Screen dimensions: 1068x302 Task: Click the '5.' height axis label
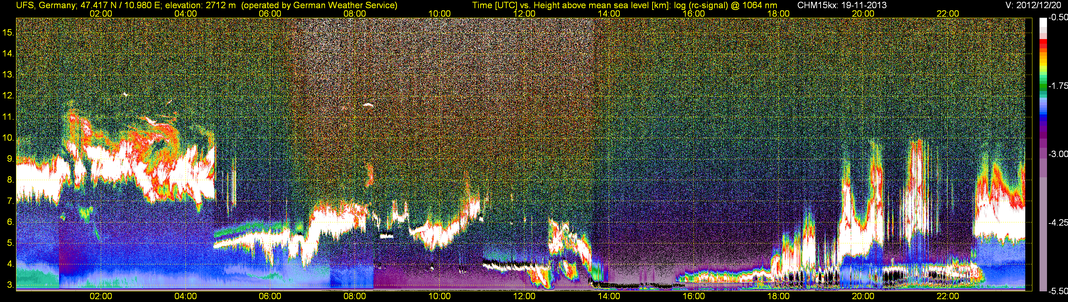point(10,243)
